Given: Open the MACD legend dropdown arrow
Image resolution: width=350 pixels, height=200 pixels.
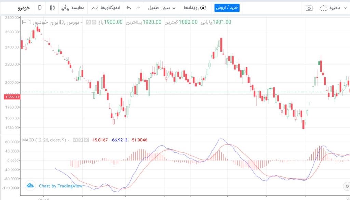Looking at the screenshot, I should pos(69,140).
